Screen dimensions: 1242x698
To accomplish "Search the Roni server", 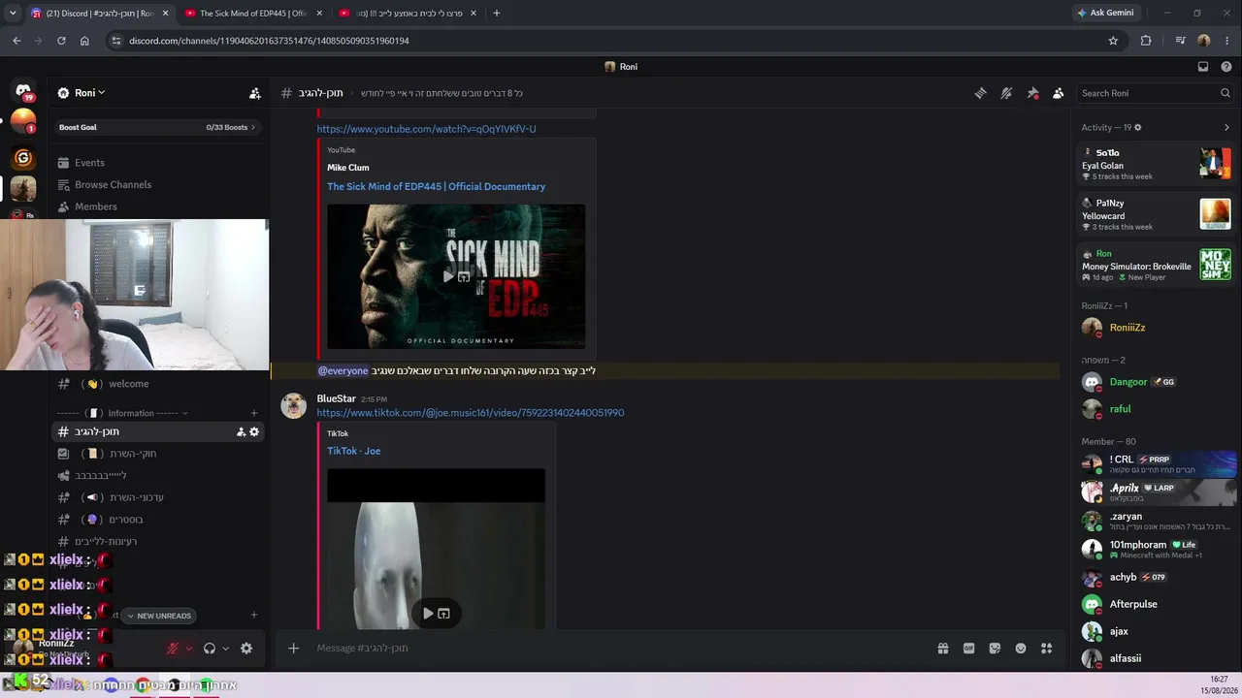I will coord(1155,93).
